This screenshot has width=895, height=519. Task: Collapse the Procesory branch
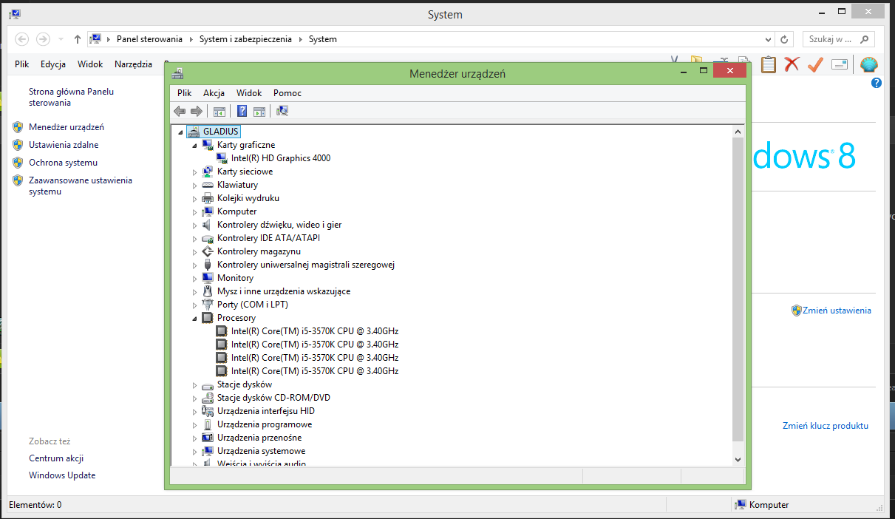pyautogui.click(x=195, y=319)
